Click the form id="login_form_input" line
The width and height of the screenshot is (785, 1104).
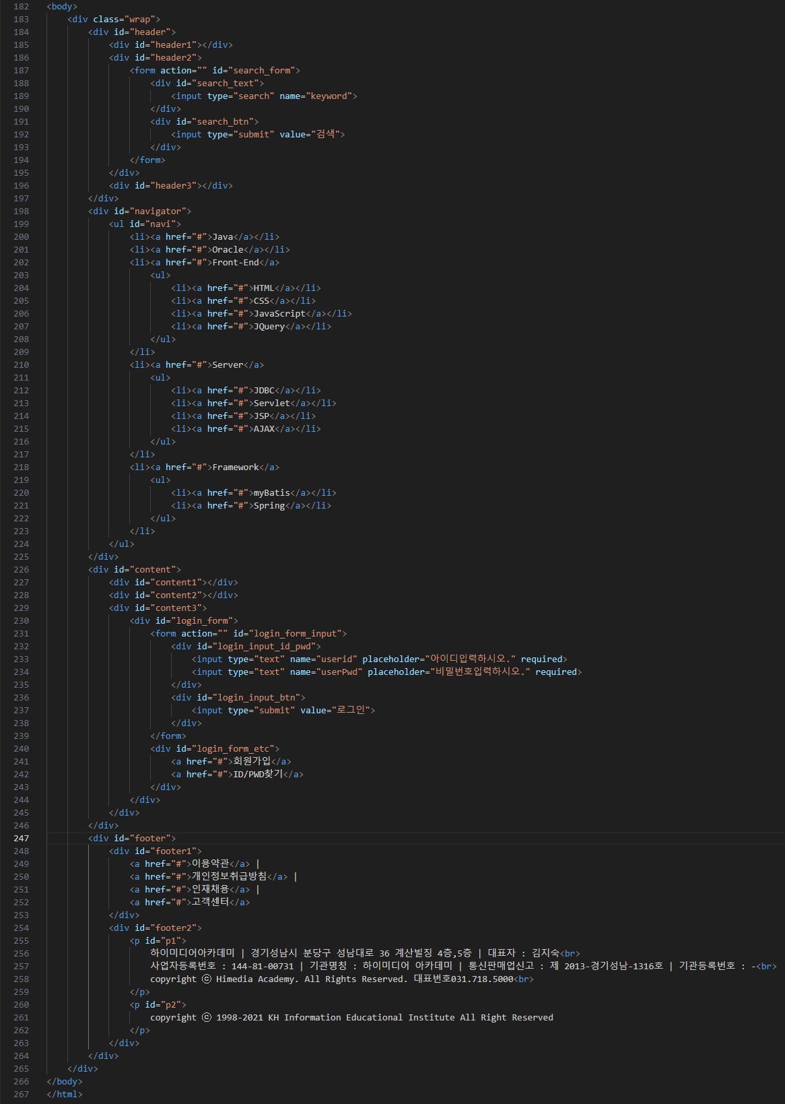coord(248,634)
